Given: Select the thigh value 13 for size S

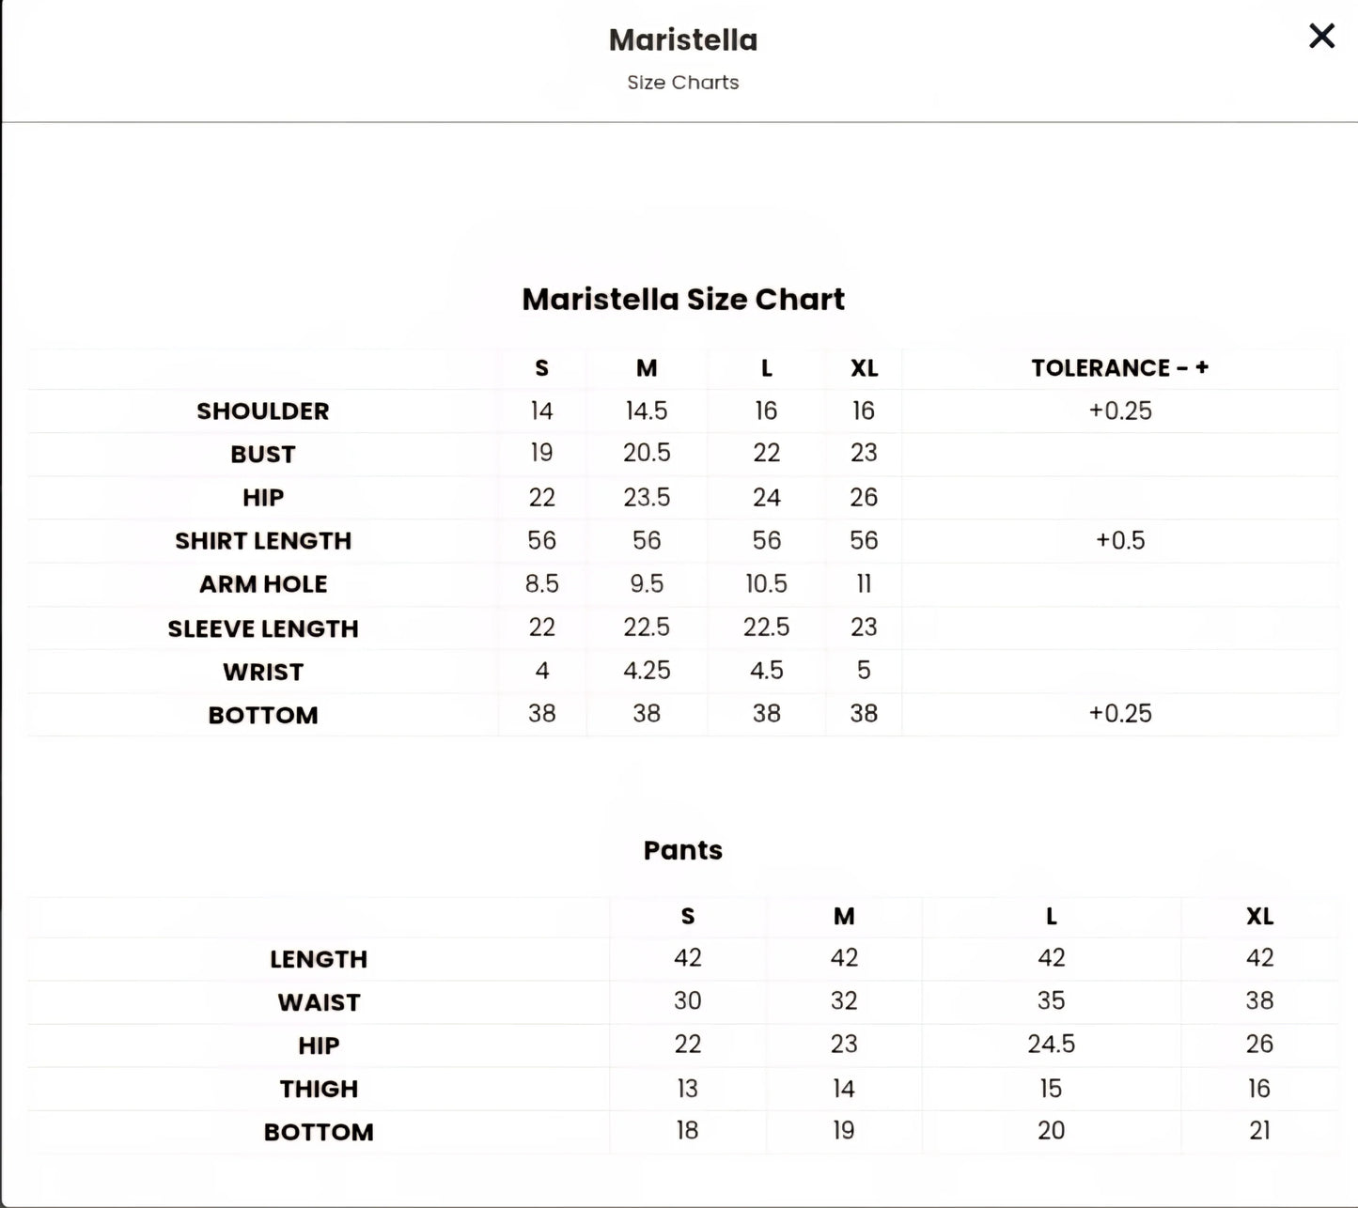Looking at the screenshot, I should point(687,1088).
